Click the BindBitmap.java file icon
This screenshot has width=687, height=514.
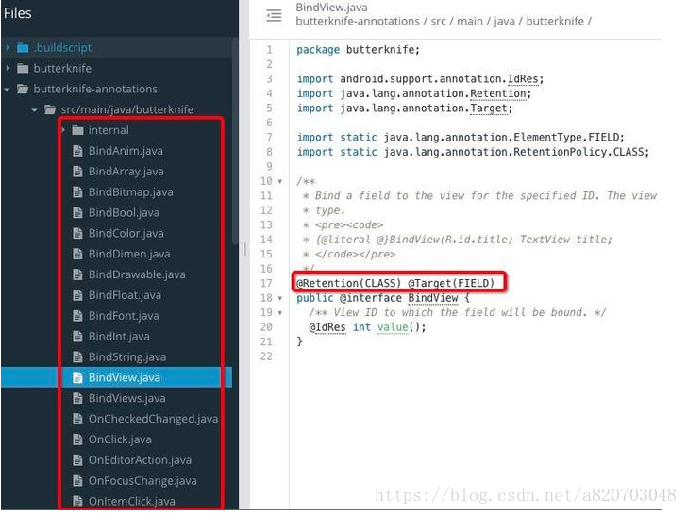[77, 191]
